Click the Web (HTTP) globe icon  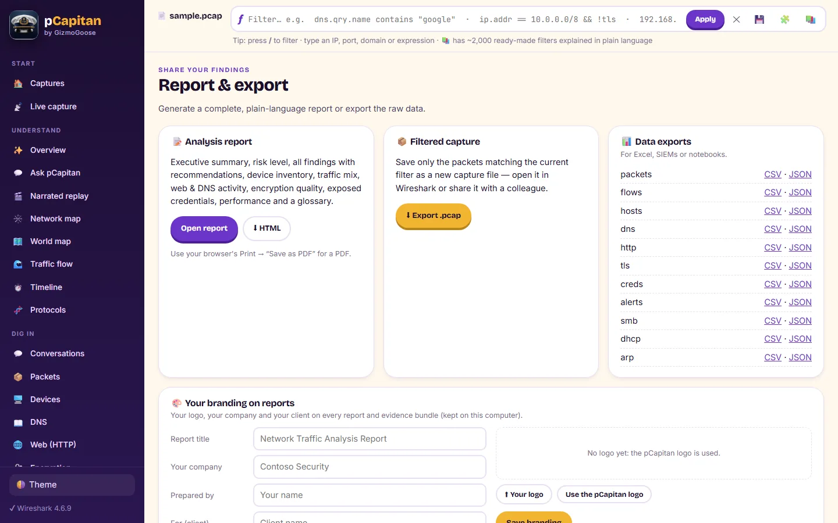[x=18, y=445]
